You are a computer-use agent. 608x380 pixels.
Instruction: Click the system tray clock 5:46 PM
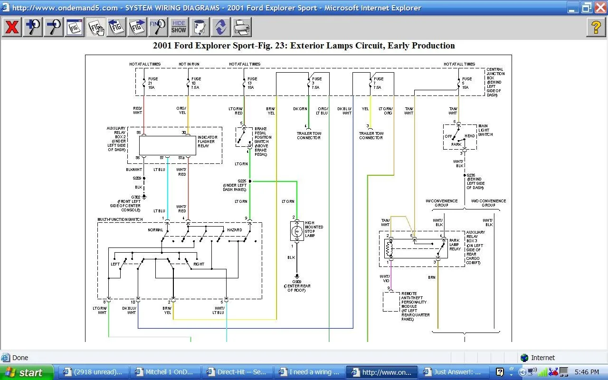coord(586,372)
